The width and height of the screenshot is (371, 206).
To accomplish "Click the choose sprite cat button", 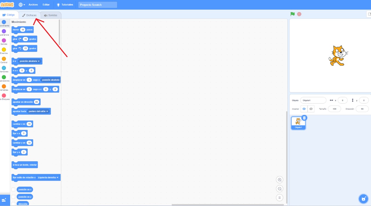I will (363, 199).
